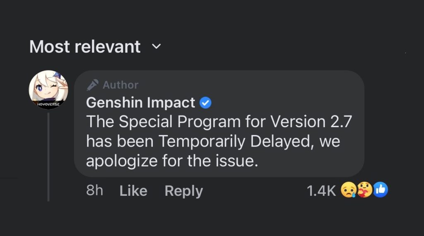Click the blue verified checkmark badge
The image size is (424, 236).
[x=206, y=103]
